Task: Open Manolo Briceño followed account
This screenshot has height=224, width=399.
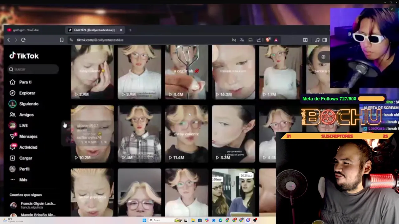Action: coord(33,214)
